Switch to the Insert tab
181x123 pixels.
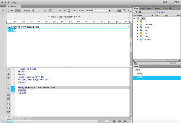[x=142, y=8]
